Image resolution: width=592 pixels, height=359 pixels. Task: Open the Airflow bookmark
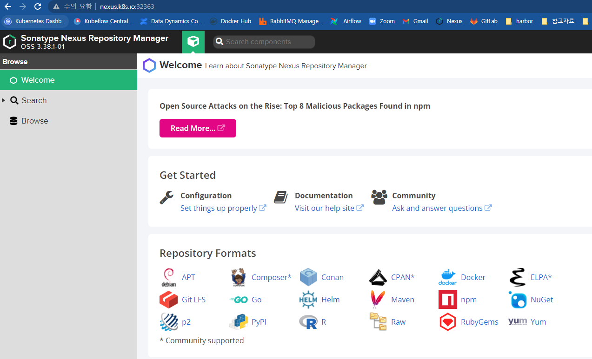pos(346,21)
